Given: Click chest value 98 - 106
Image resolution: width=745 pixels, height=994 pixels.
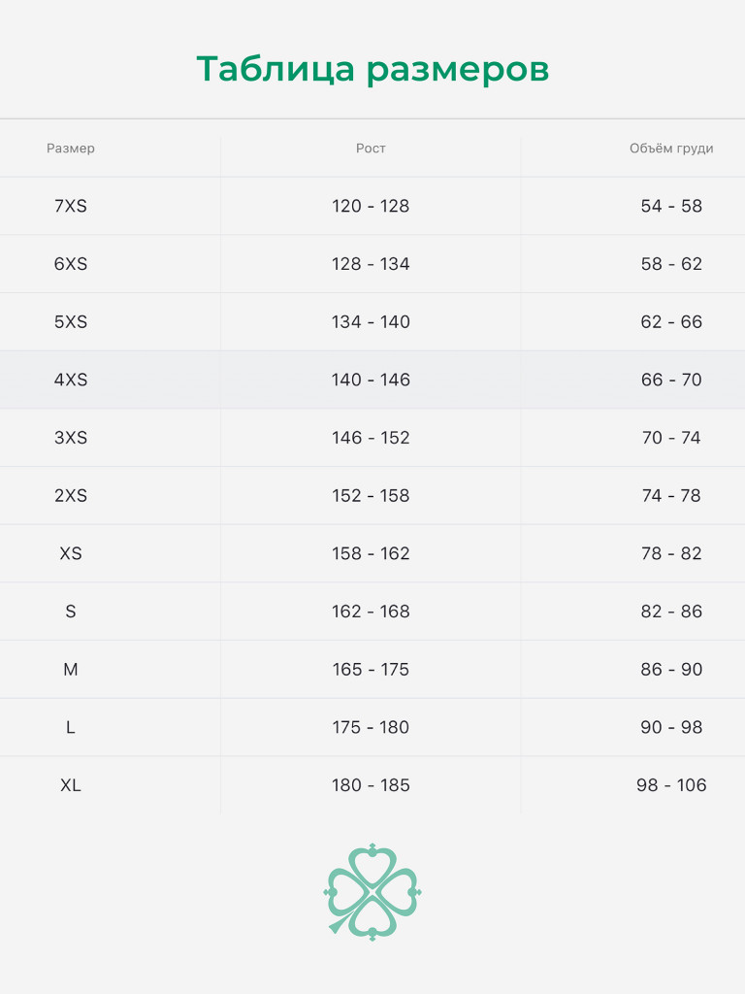Looking at the screenshot, I should click(x=671, y=785).
